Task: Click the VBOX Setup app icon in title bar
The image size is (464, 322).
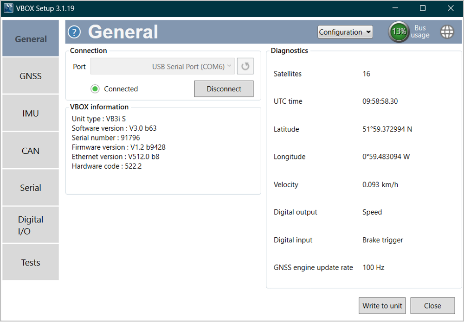Action: 8,8
